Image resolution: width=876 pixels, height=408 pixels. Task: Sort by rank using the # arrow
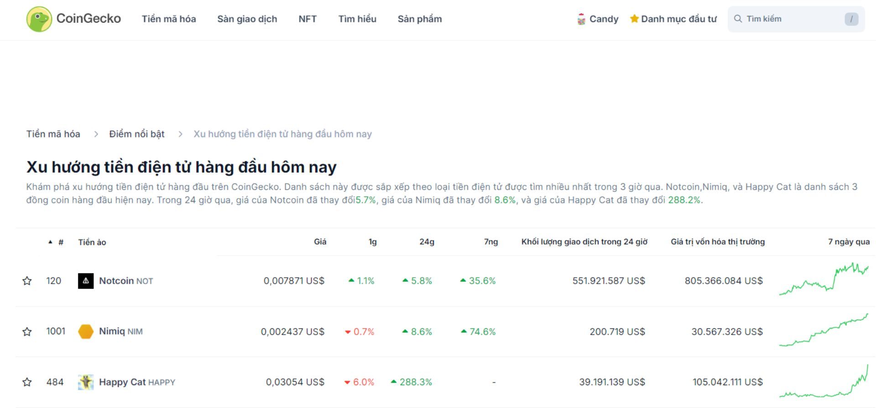50,242
